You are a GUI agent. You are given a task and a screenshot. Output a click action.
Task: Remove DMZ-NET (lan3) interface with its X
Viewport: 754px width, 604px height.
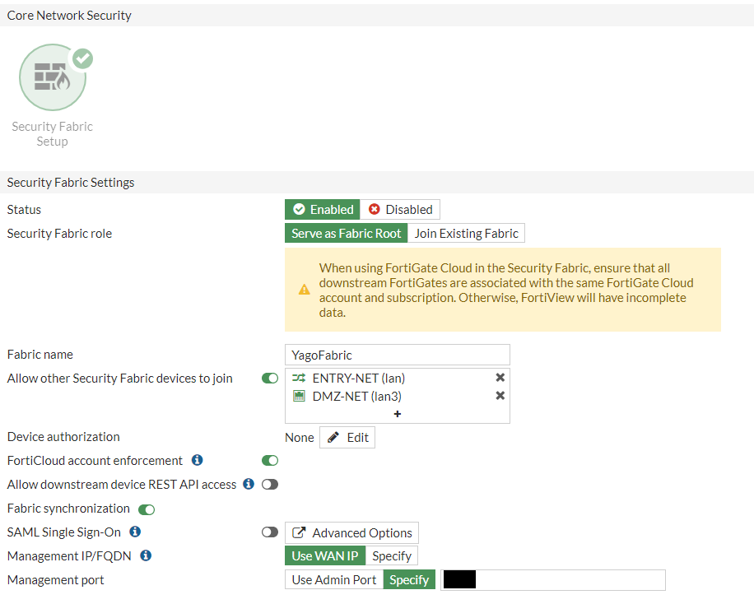pos(500,396)
